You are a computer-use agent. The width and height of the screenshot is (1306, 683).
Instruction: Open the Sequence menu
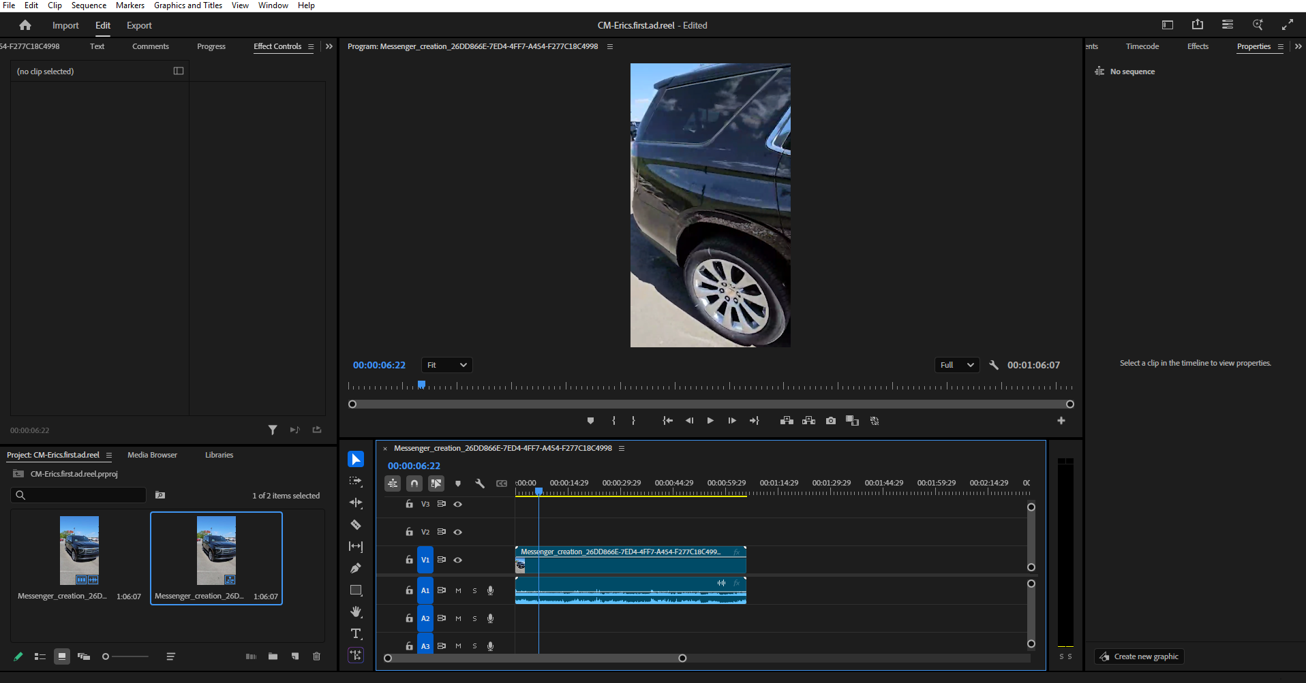click(x=89, y=5)
